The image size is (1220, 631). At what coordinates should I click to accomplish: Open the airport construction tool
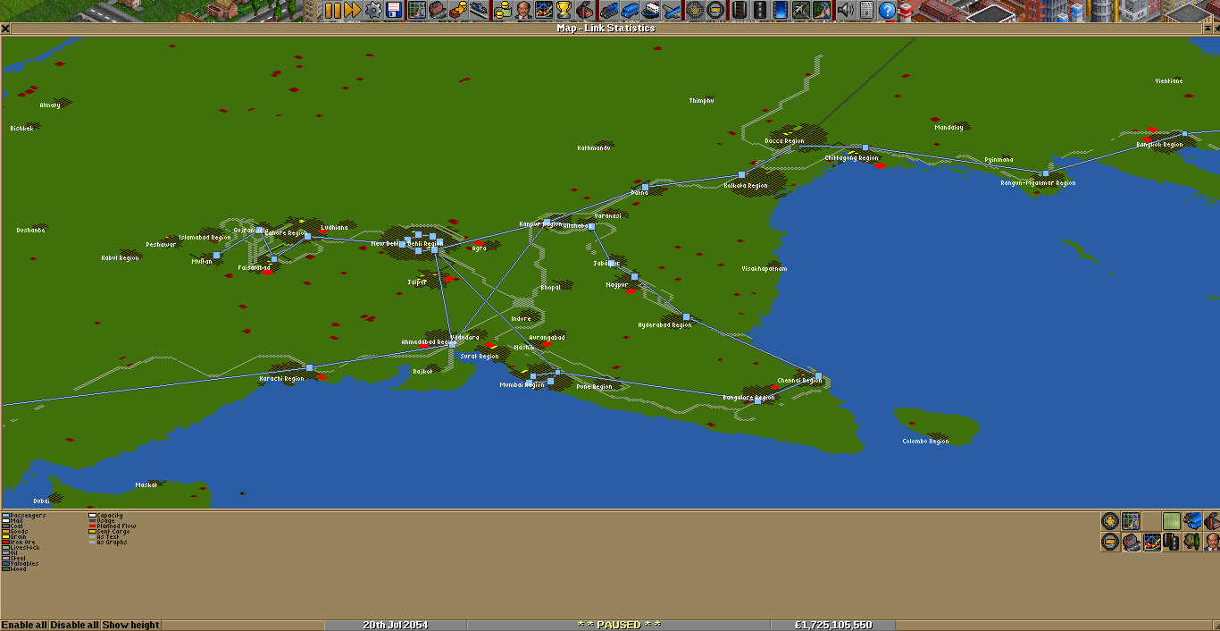(801, 11)
